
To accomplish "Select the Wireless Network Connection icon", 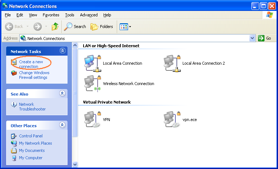I will 93,83.
